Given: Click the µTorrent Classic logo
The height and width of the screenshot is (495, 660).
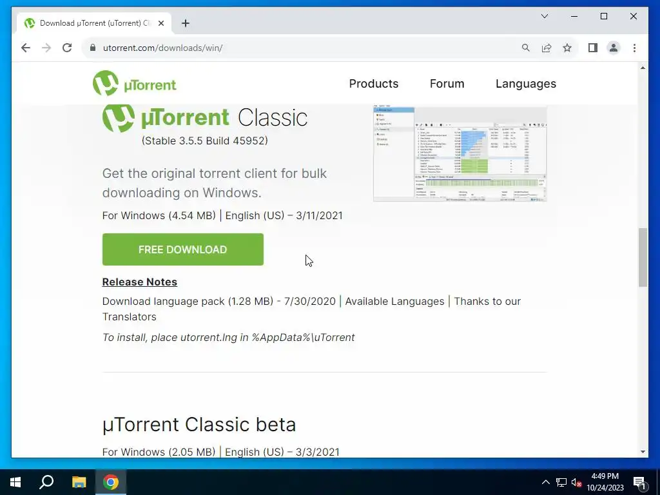Looking at the screenshot, I should point(205,118).
